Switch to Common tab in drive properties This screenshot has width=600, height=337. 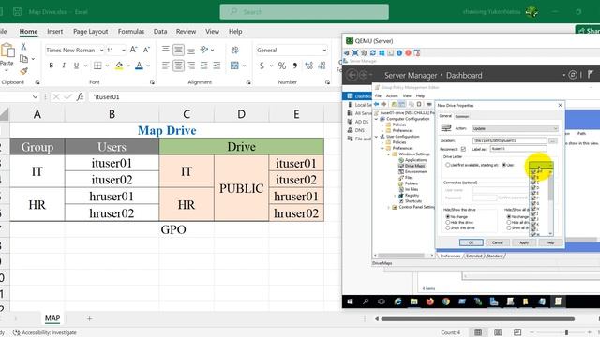462,116
